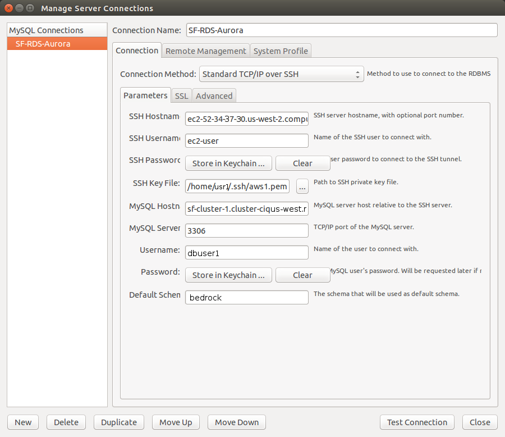Duplicate the selected connection

(119, 422)
